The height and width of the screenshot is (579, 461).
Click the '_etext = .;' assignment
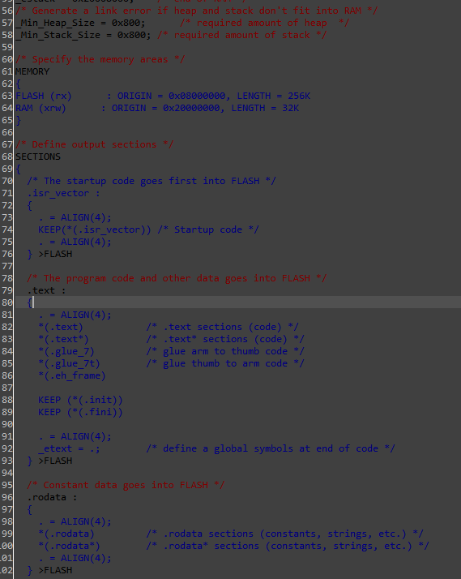coord(69,448)
